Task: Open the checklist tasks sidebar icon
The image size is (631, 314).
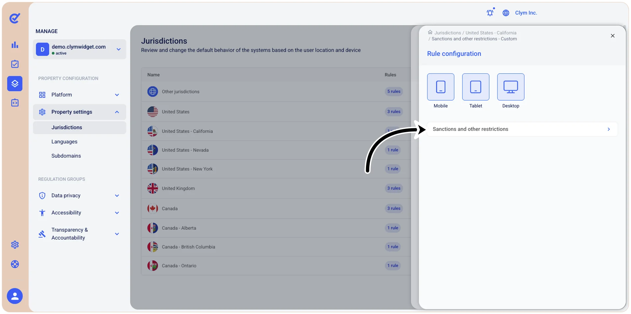Action: (15, 64)
